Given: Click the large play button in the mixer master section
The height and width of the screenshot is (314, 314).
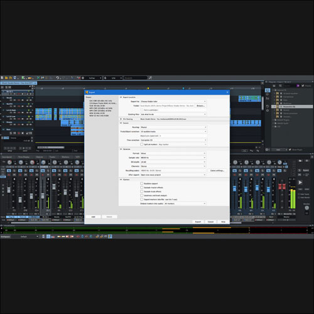Looking at the screenshot, I should pos(300,182).
